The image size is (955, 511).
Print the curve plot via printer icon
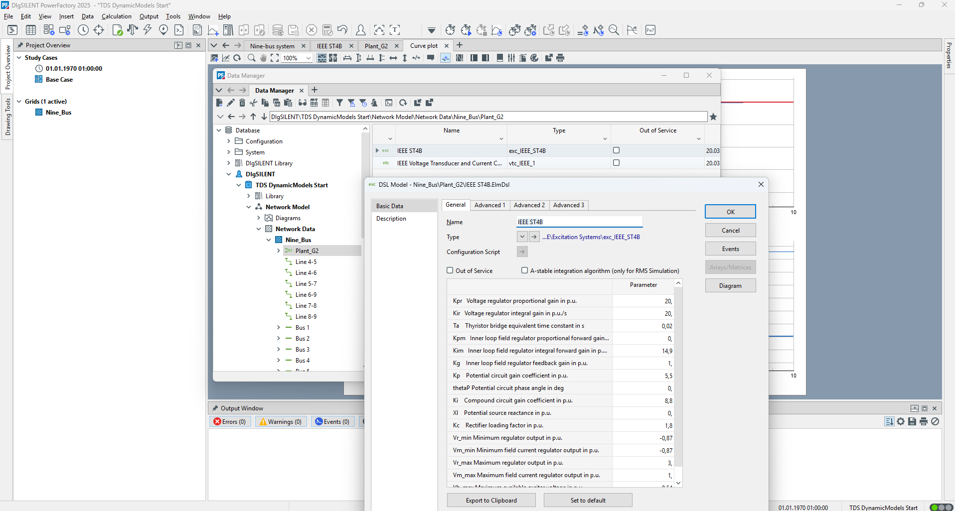point(560,58)
